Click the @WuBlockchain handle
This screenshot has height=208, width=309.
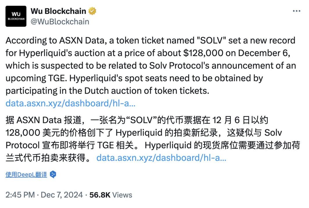[59, 21]
